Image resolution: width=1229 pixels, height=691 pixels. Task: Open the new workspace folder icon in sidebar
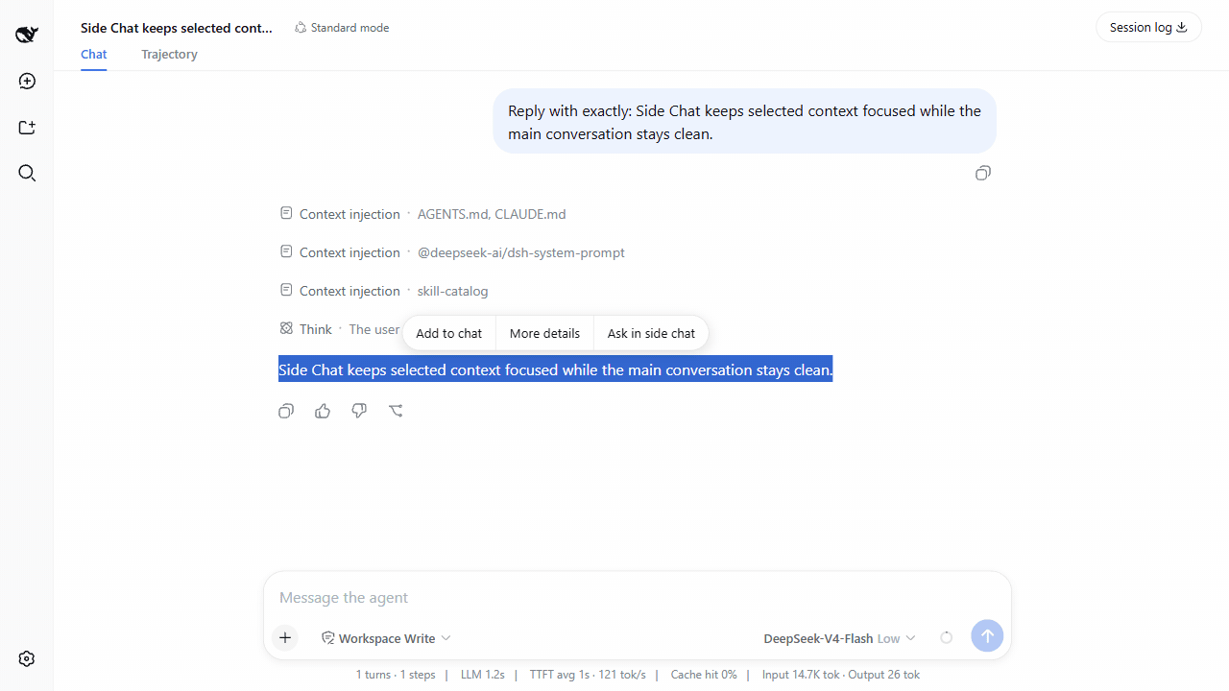pos(27,128)
